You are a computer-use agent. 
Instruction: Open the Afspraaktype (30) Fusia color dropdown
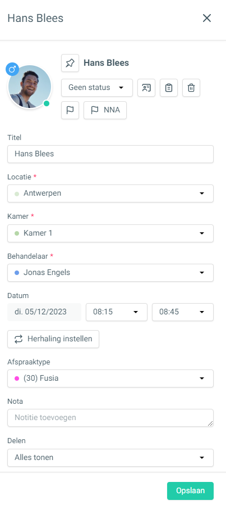click(110, 378)
